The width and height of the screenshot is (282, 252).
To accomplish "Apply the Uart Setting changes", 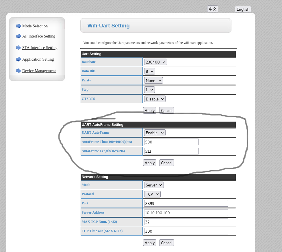I will (149, 111).
